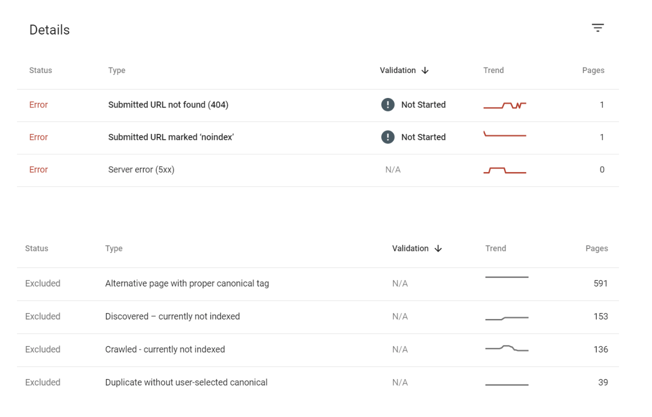Click the Pages column header in errors table
The height and width of the screenshot is (417, 652).
coord(593,70)
